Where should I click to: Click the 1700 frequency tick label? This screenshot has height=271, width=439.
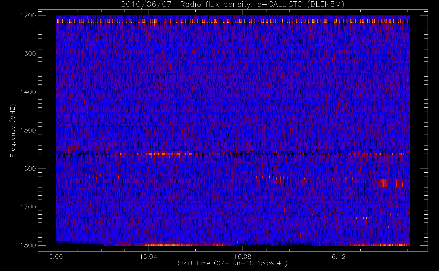(x=28, y=207)
